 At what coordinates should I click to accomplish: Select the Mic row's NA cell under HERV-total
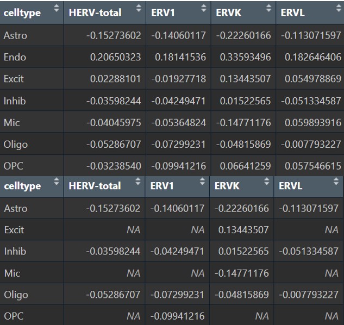pyautogui.click(x=133, y=273)
